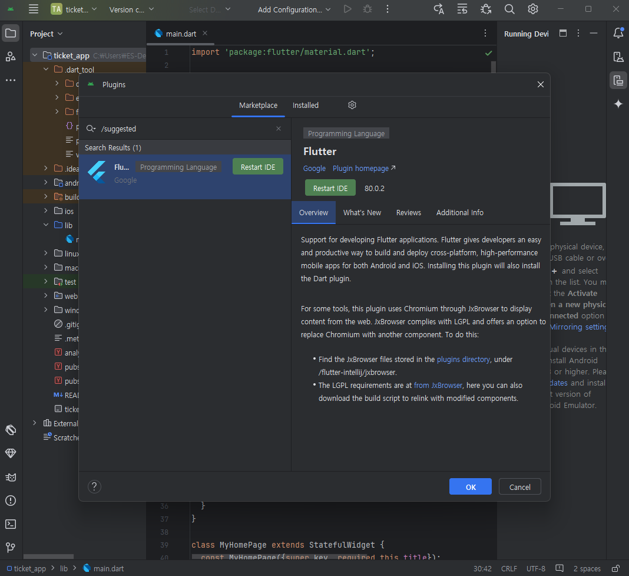Open the Git version control tool window
This screenshot has width=629, height=576.
click(x=11, y=547)
